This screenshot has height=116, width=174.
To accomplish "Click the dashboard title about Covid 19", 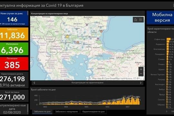I will tap(41, 5).
